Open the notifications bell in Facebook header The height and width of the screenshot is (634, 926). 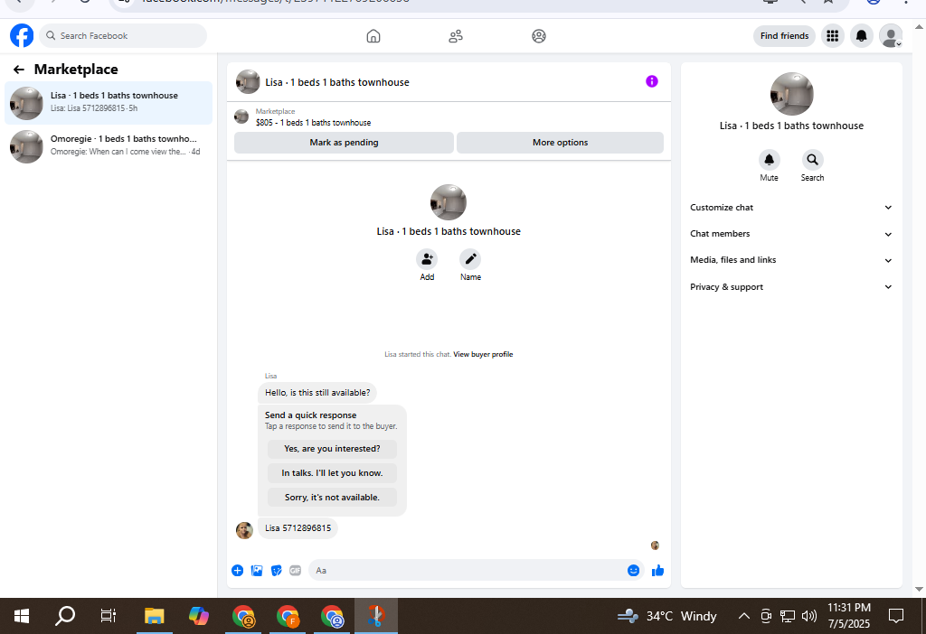(862, 36)
